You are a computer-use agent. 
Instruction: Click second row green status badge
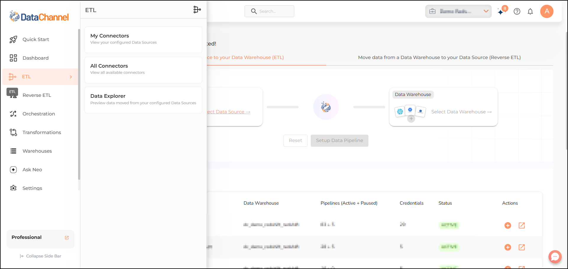pyautogui.click(x=449, y=247)
